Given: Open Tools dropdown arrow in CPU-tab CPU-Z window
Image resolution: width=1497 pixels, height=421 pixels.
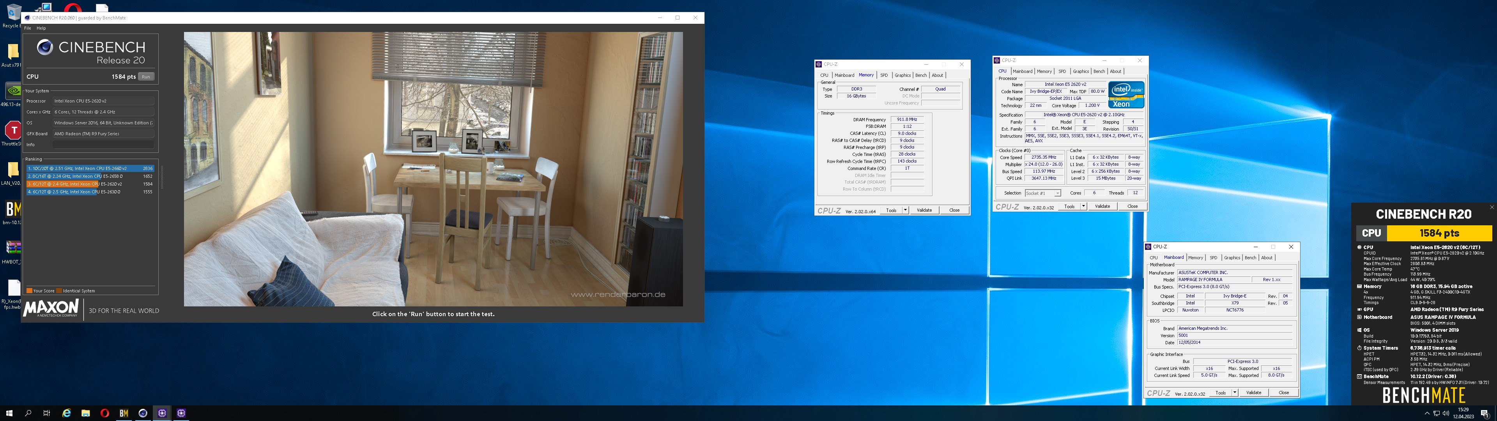Looking at the screenshot, I should click(x=1084, y=207).
